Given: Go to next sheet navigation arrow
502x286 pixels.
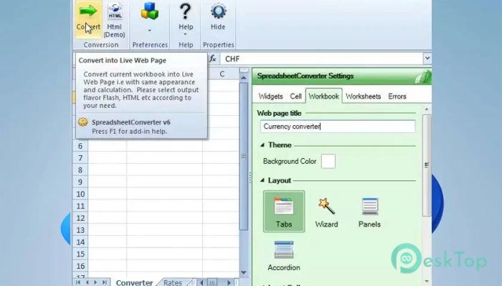Looking at the screenshot, I should [95, 282].
